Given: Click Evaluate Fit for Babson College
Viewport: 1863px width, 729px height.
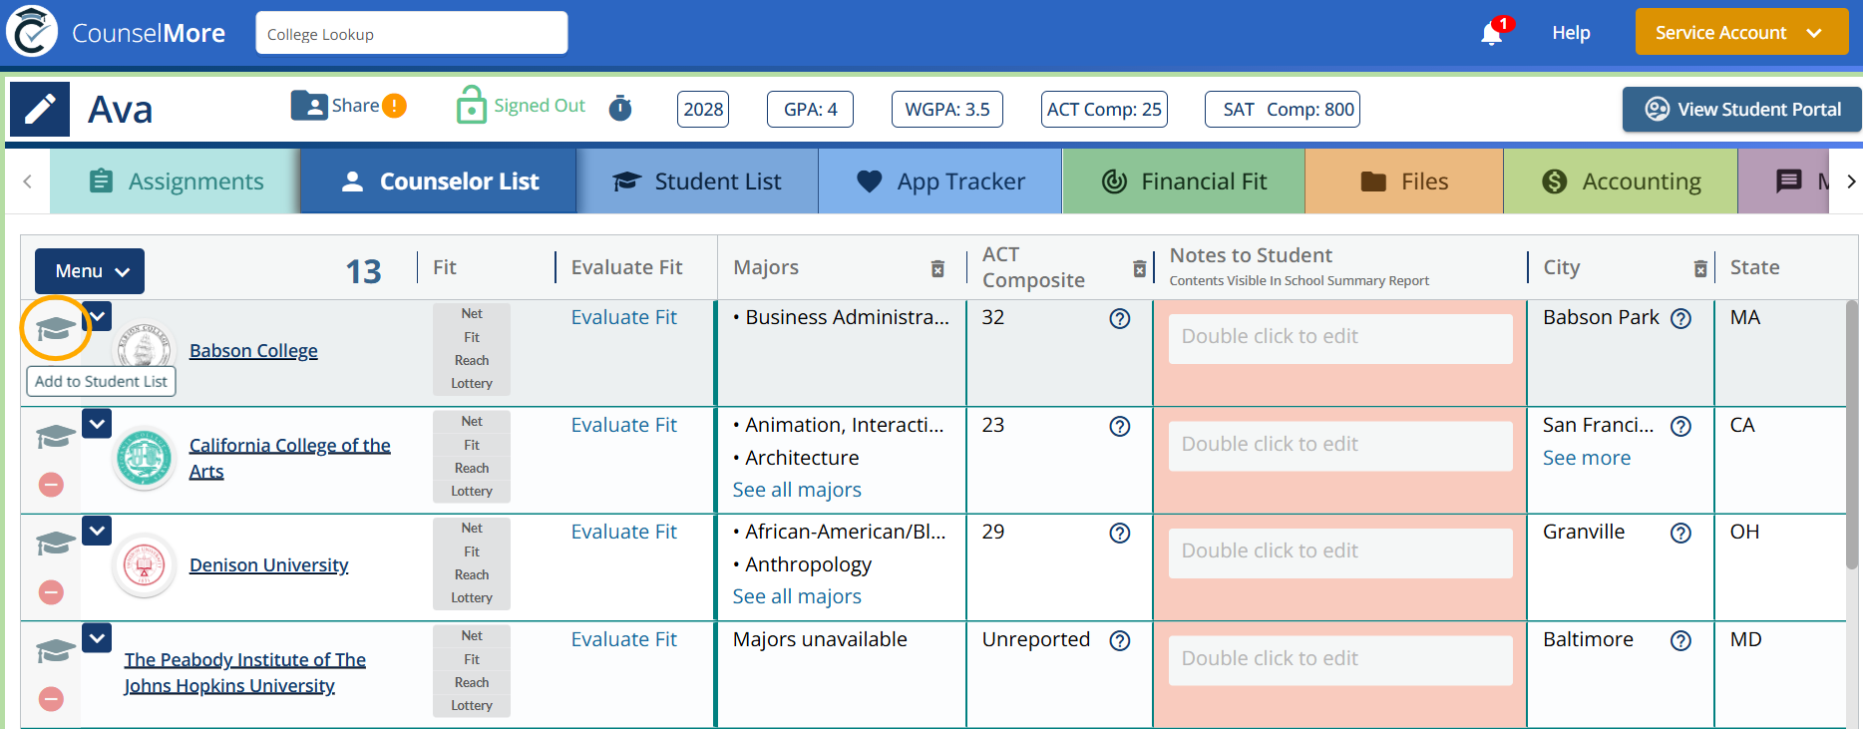Looking at the screenshot, I should click(623, 317).
